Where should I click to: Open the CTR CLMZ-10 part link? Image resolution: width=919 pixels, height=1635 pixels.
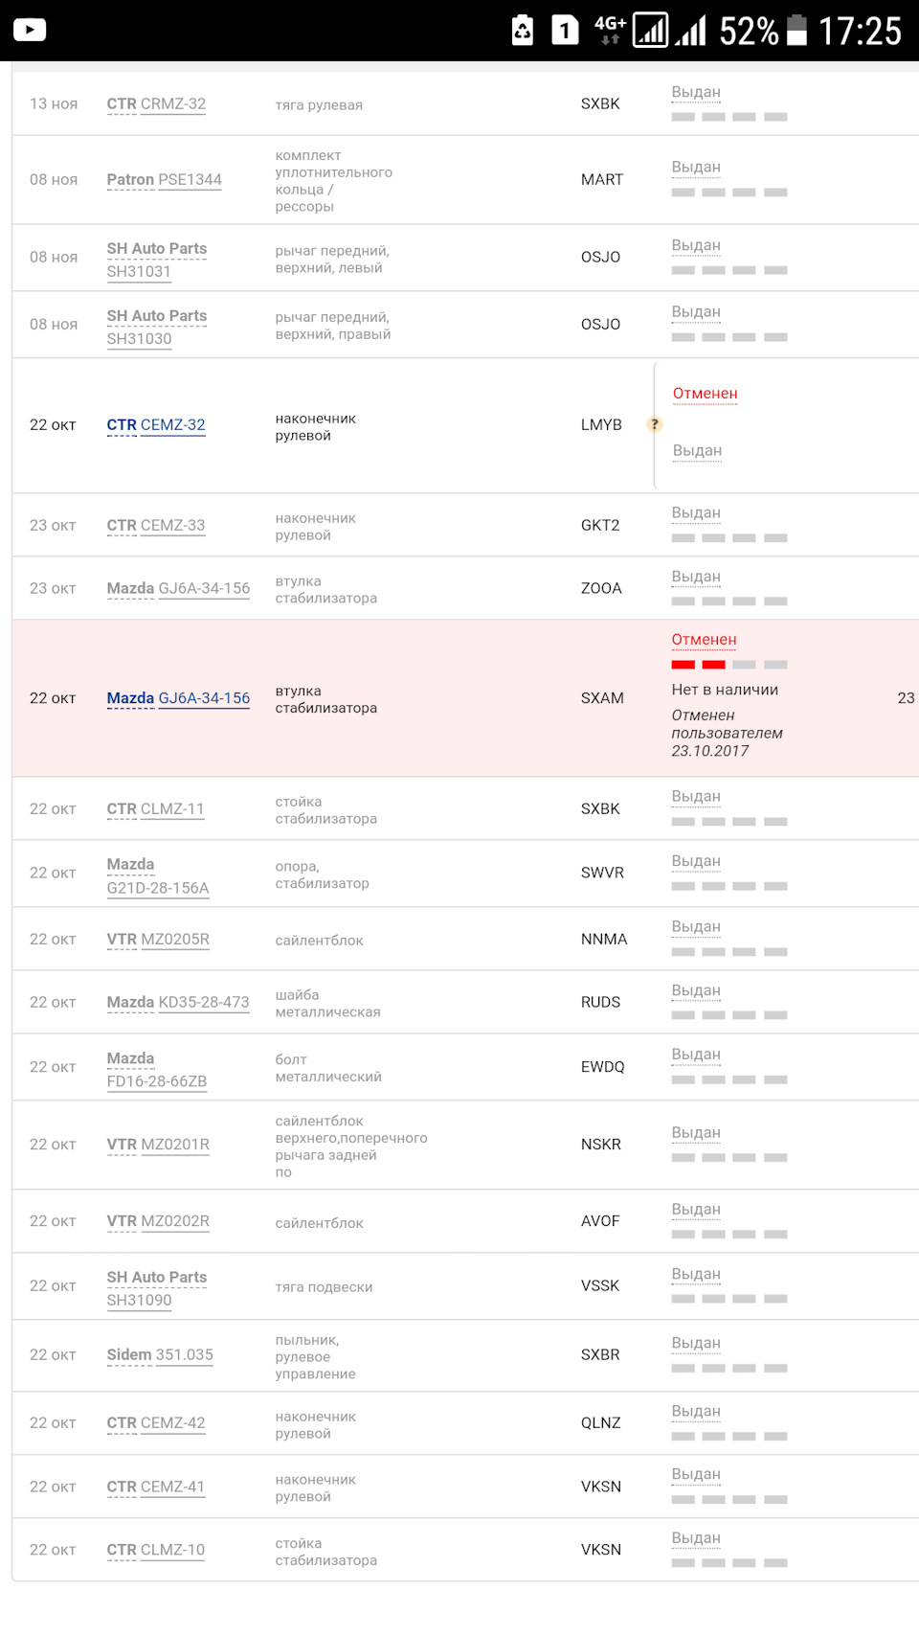coord(156,1550)
